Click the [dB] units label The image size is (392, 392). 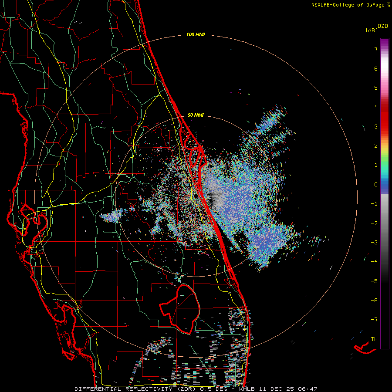372,30
